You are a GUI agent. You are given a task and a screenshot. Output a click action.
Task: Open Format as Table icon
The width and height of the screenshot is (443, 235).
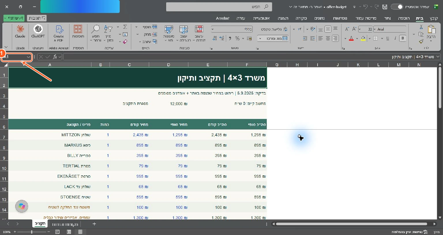pos(184,29)
